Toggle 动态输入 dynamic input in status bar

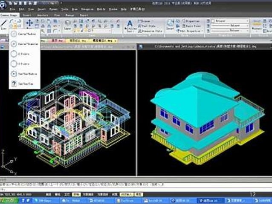127,195
